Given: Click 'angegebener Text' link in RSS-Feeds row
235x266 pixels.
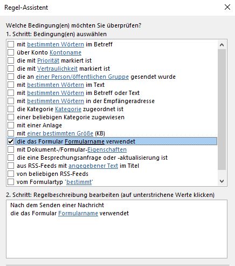Looking at the screenshot, I should (93, 166).
